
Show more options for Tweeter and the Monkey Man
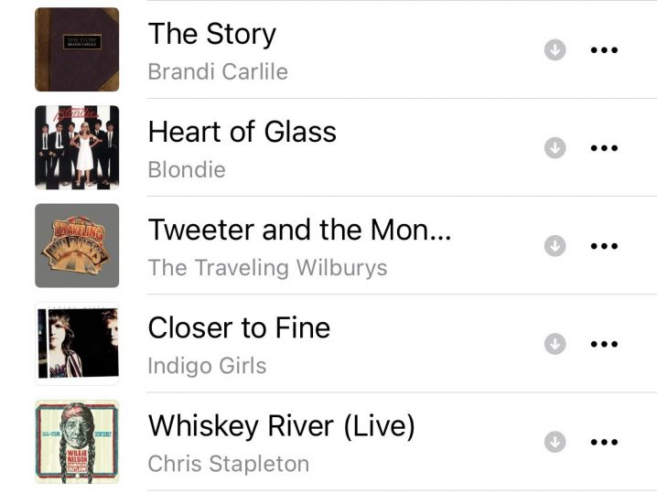tap(604, 245)
